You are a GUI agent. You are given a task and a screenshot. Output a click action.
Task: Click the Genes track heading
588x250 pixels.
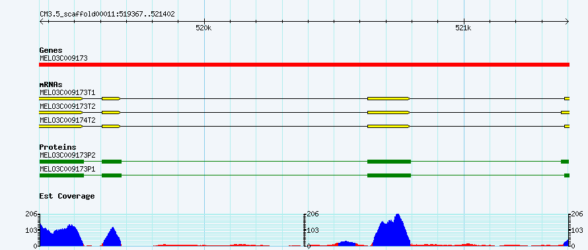[51, 50]
